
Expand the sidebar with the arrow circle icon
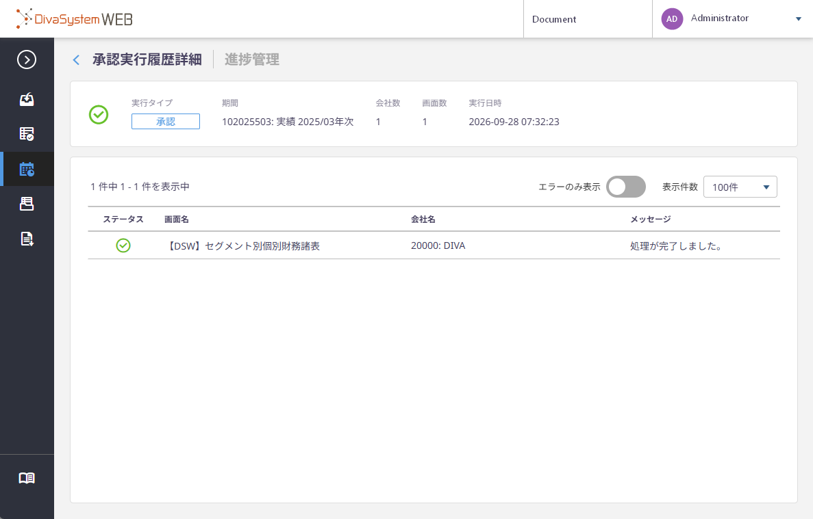click(x=27, y=59)
